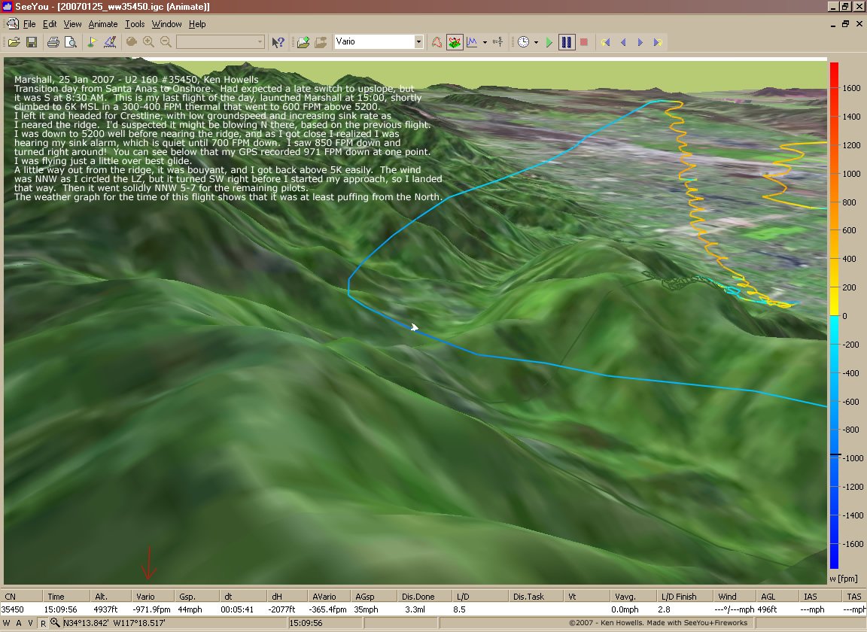Click the What's This help pointer icon
867x632 pixels.
(278, 42)
